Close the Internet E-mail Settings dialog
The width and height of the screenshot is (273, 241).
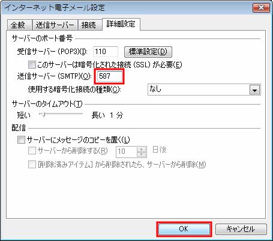[261, 8]
